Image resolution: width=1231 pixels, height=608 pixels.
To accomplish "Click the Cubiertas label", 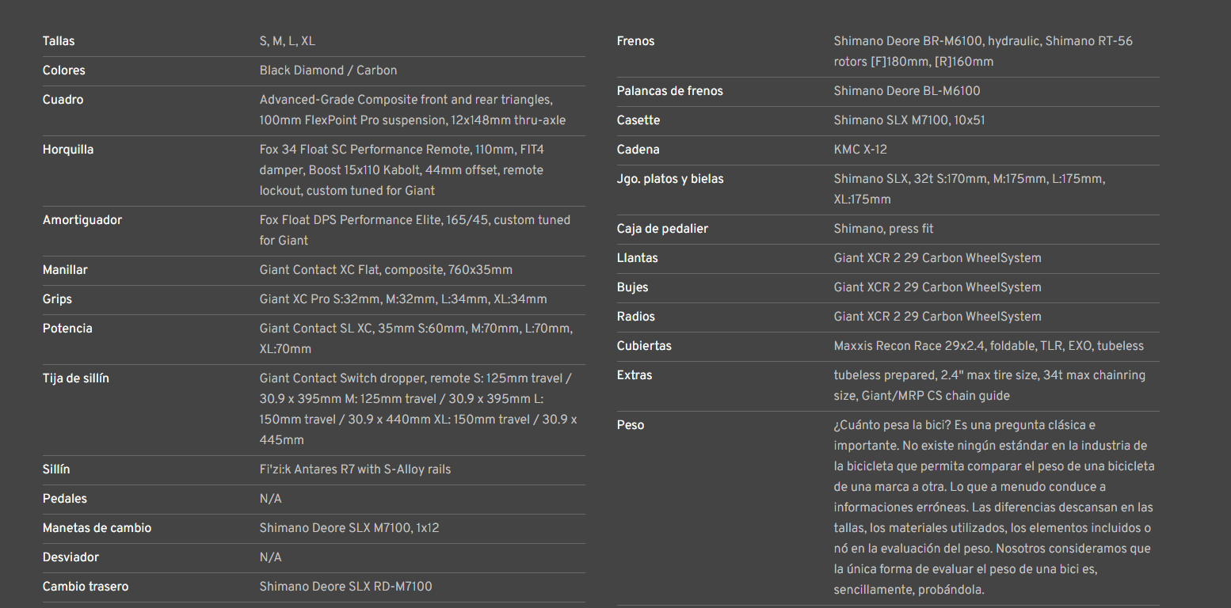I will click(644, 346).
